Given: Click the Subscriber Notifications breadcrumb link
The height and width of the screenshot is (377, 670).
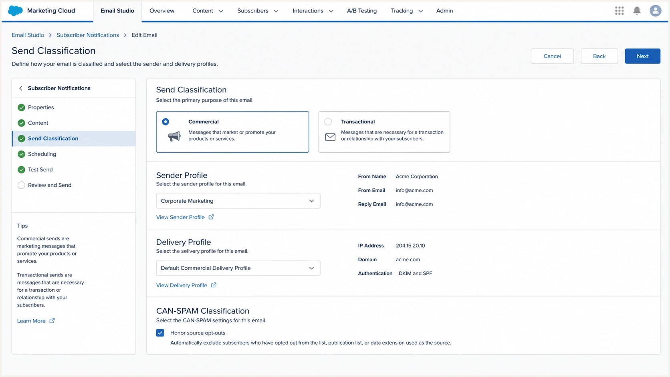Looking at the screenshot, I should 88,35.
